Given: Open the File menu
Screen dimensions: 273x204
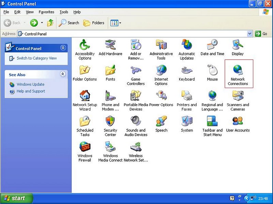Looking at the screenshot, I should pyautogui.click(x=6, y=12).
